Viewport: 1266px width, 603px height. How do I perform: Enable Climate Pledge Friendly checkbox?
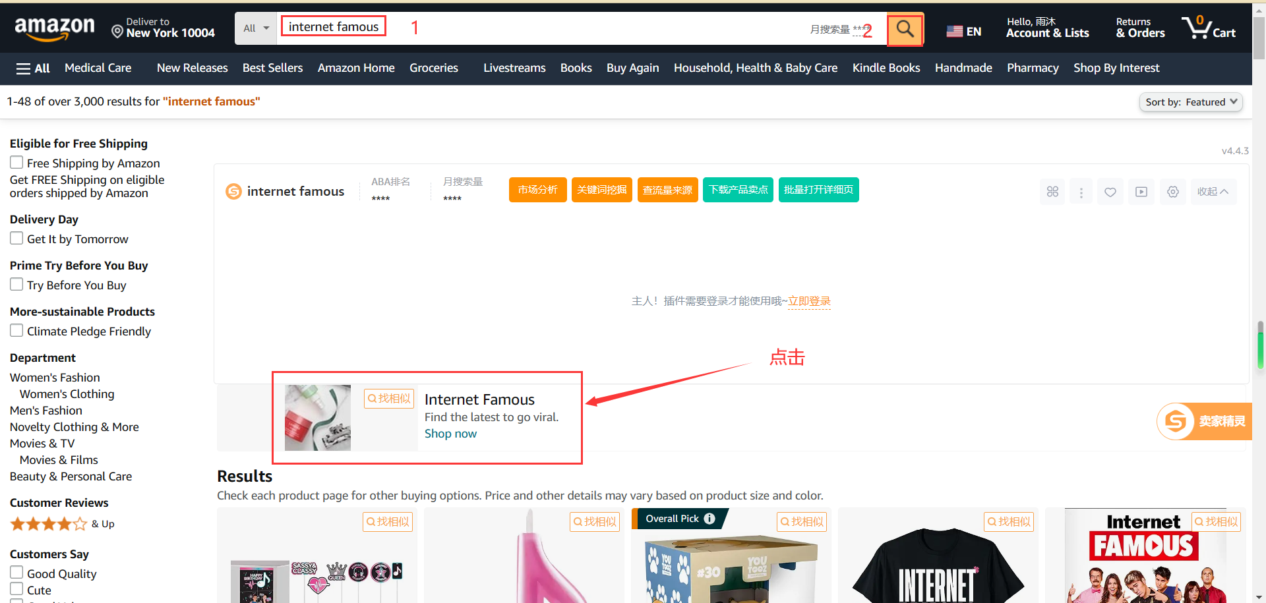click(x=16, y=330)
